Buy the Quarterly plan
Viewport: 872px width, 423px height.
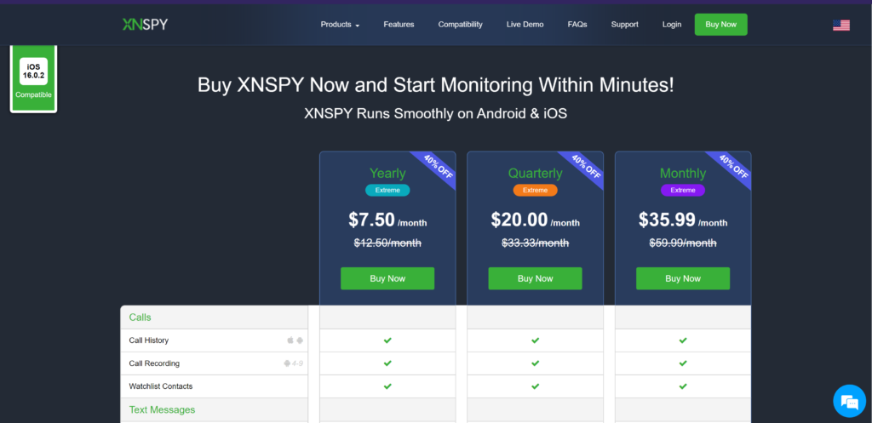(x=535, y=278)
